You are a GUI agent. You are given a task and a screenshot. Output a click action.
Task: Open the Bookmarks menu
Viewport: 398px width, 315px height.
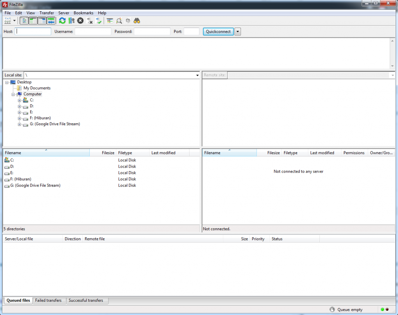pyautogui.click(x=84, y=13)
